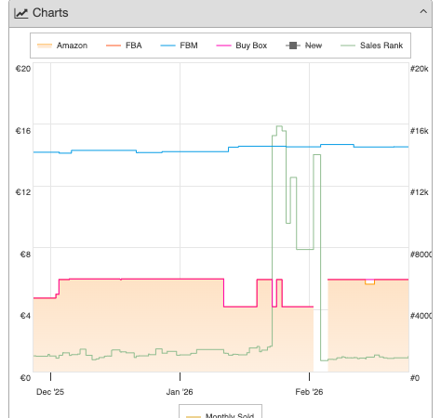The image size is (441, 418).
Task: Toggle the FBA series in the legend
Action: [x=124, y=46]
